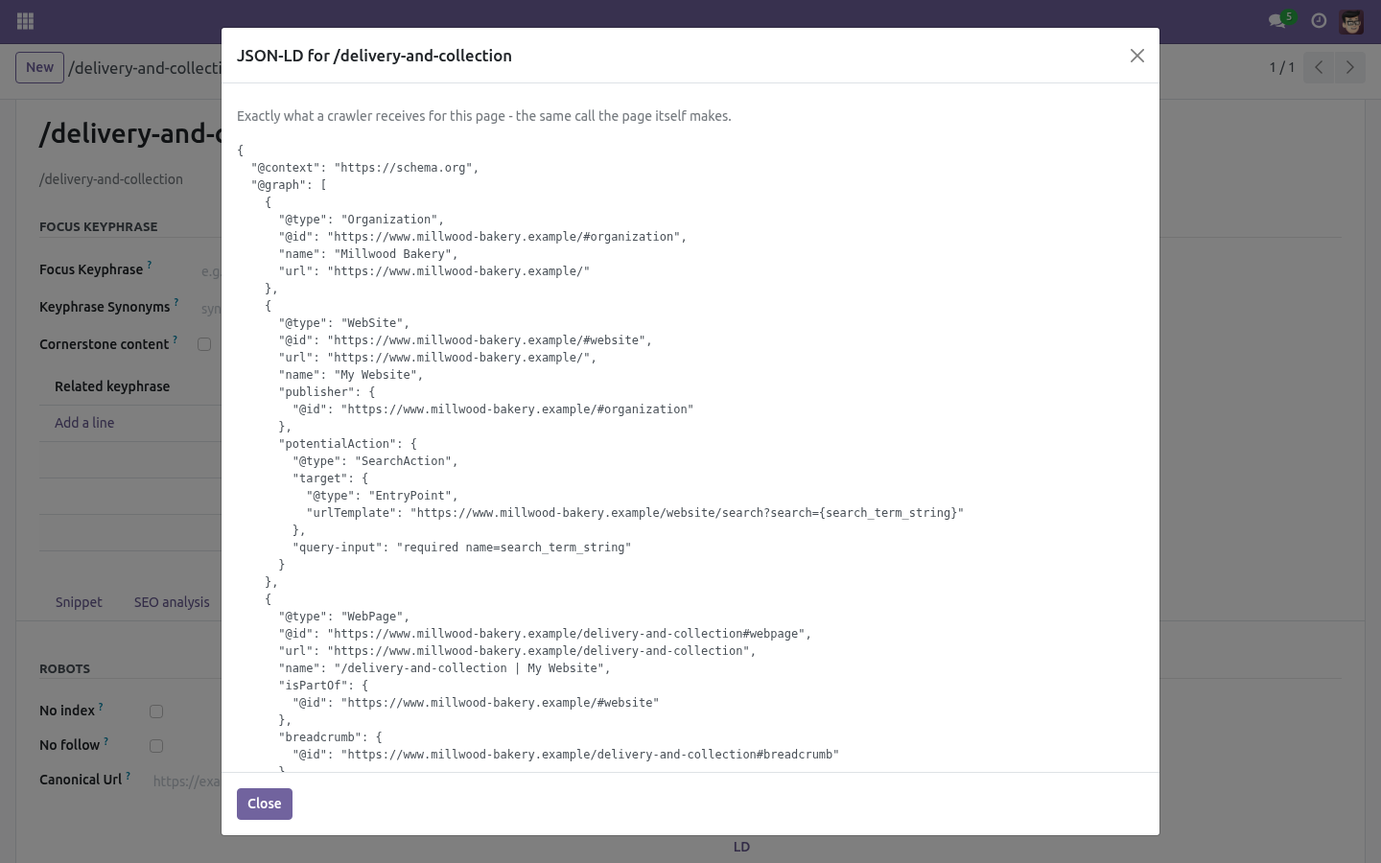The image size is (1381, 863).
Task: Close the JSON-LD dialog with X
Action: pos(1137,56)
